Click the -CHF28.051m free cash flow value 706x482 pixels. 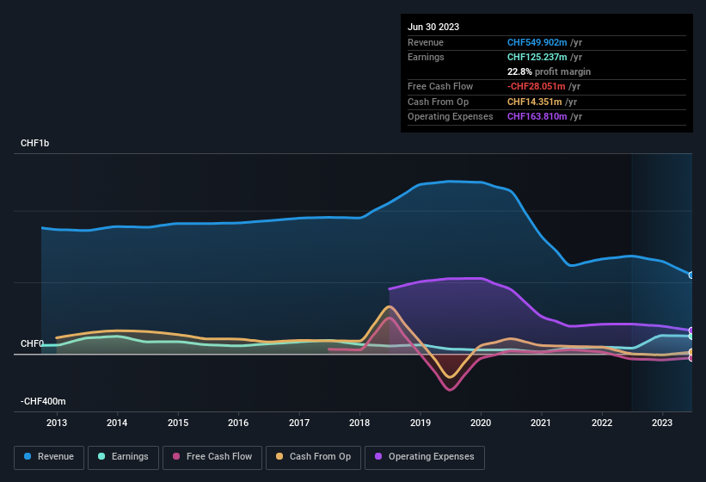(x=537, y=86)
